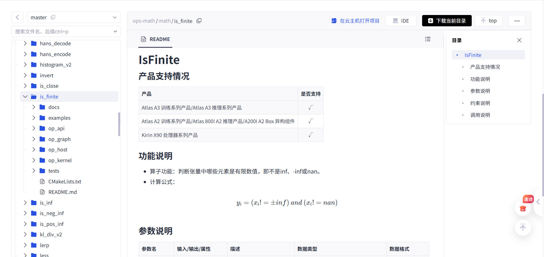Expand the is_close folder
Image resolution: width=544 pixels, height=257 pixels.
coord(25,86)
